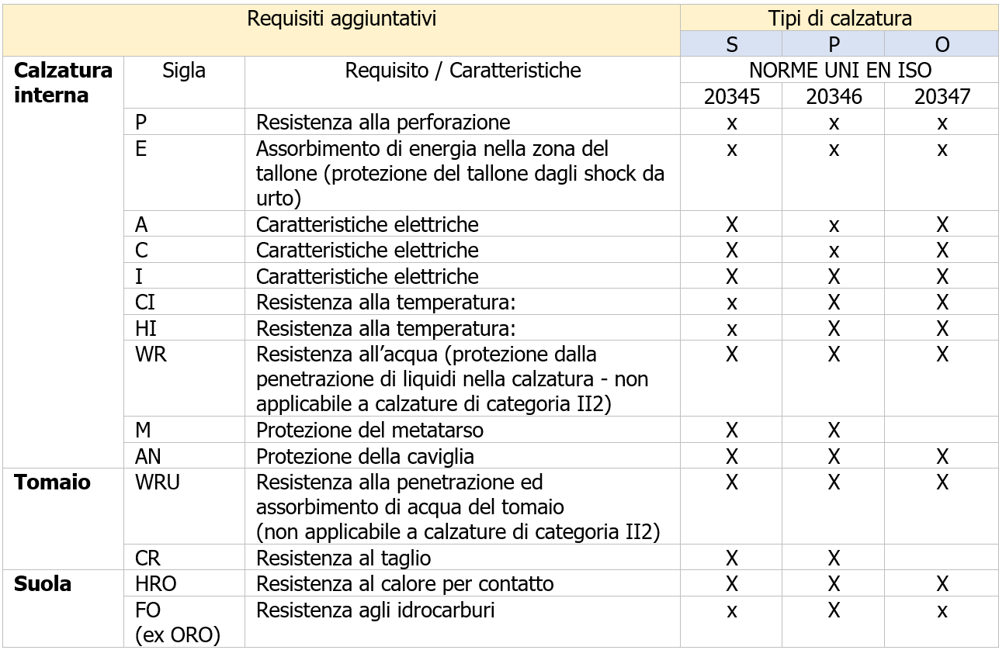Click the "Tipi di calzatura" header

pos(839,19)
